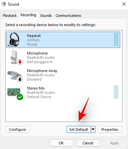
Task: Click the black disabled arrow badge
Action: pyautogui.click(x=20, y=79)
